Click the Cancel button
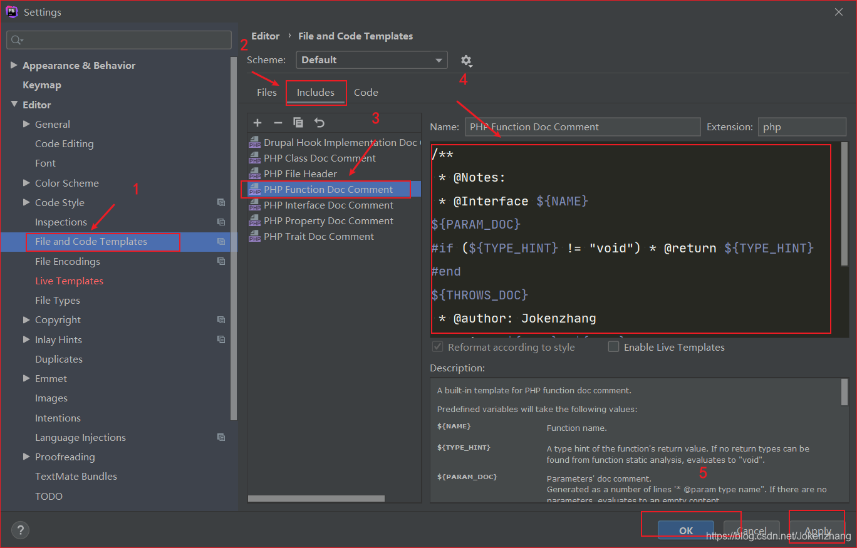This screenshot has width=857, height=548. tap(752, 530)
